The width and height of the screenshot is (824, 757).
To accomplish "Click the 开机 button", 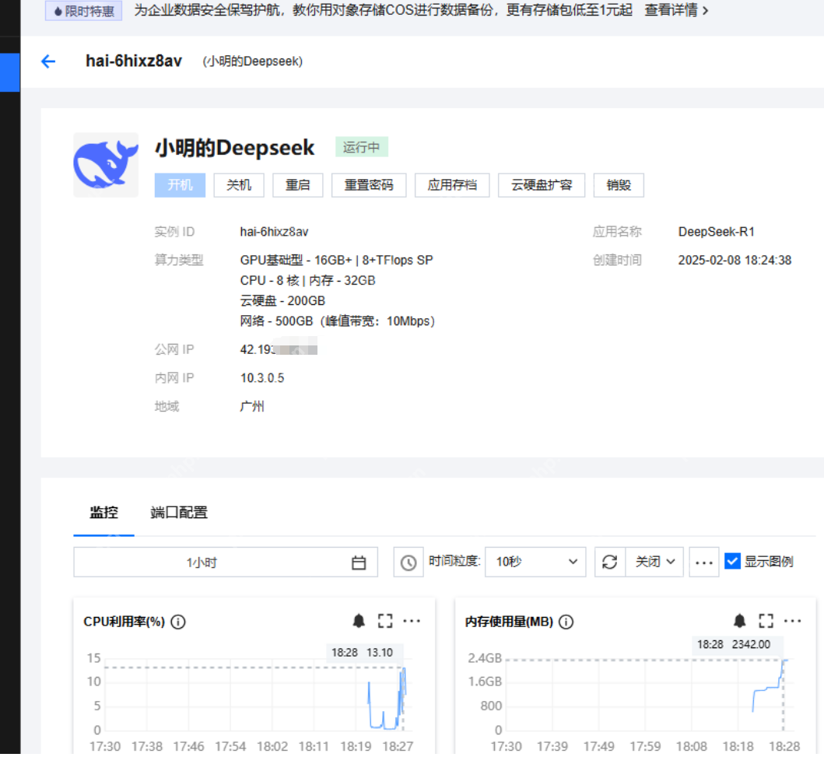I will click(x=180, y=185).
